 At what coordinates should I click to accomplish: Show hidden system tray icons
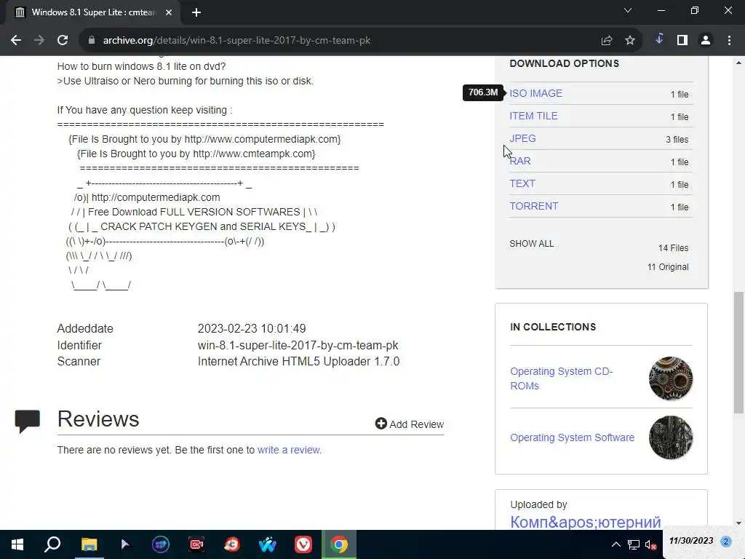(615, 544)
